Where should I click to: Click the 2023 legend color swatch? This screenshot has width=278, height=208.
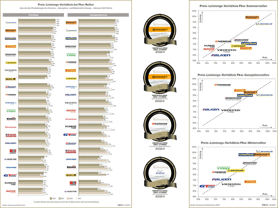click(59, 199)
